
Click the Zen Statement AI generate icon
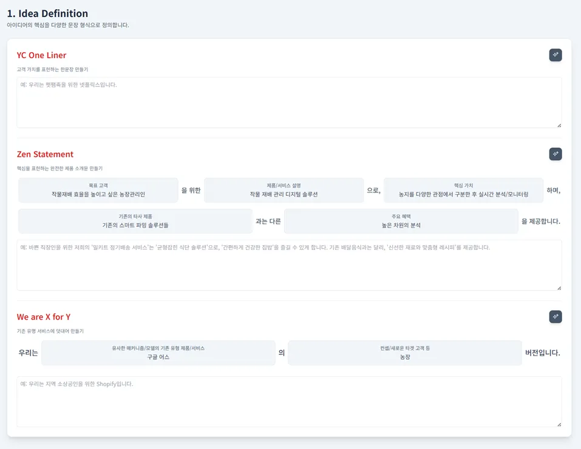tap(555, 154)
